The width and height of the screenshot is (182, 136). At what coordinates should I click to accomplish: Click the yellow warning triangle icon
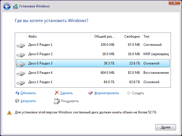pos(9,113)
